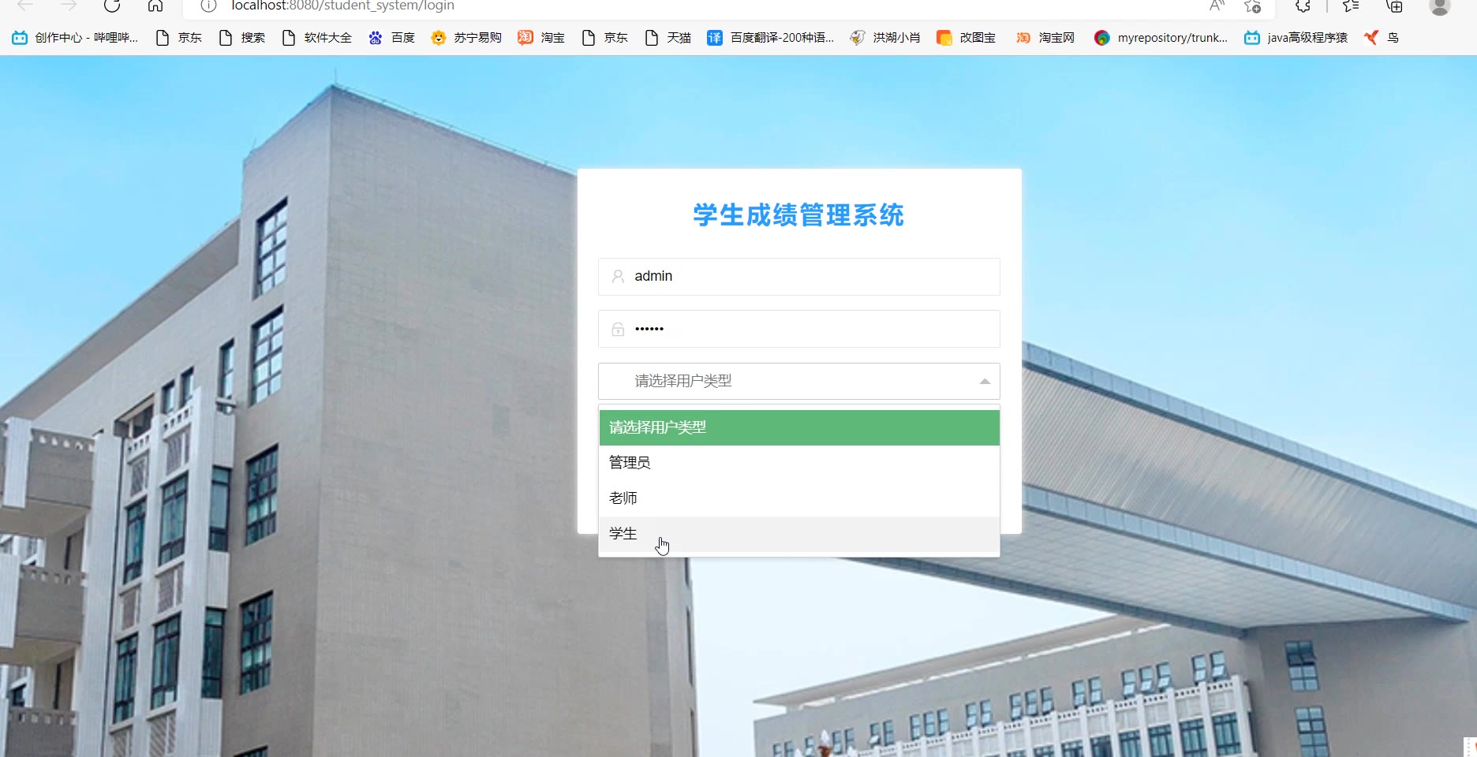The height and width of the screenshot is (757, 1477).
Task: Open the 创作中心 - 哔哩哔哩 bookmark
Action: tap(75, 38)
